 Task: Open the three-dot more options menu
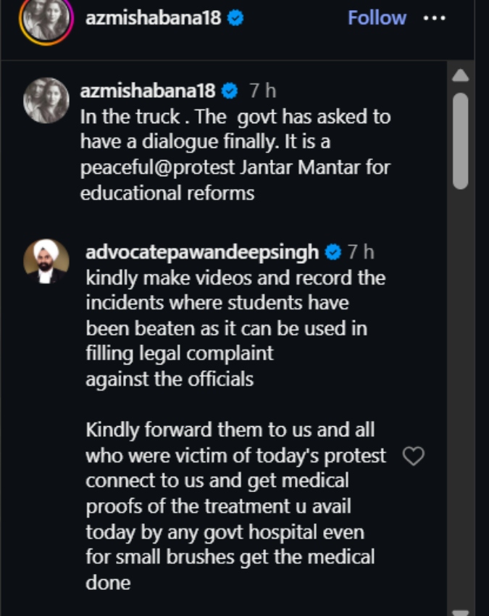point(435,18)
